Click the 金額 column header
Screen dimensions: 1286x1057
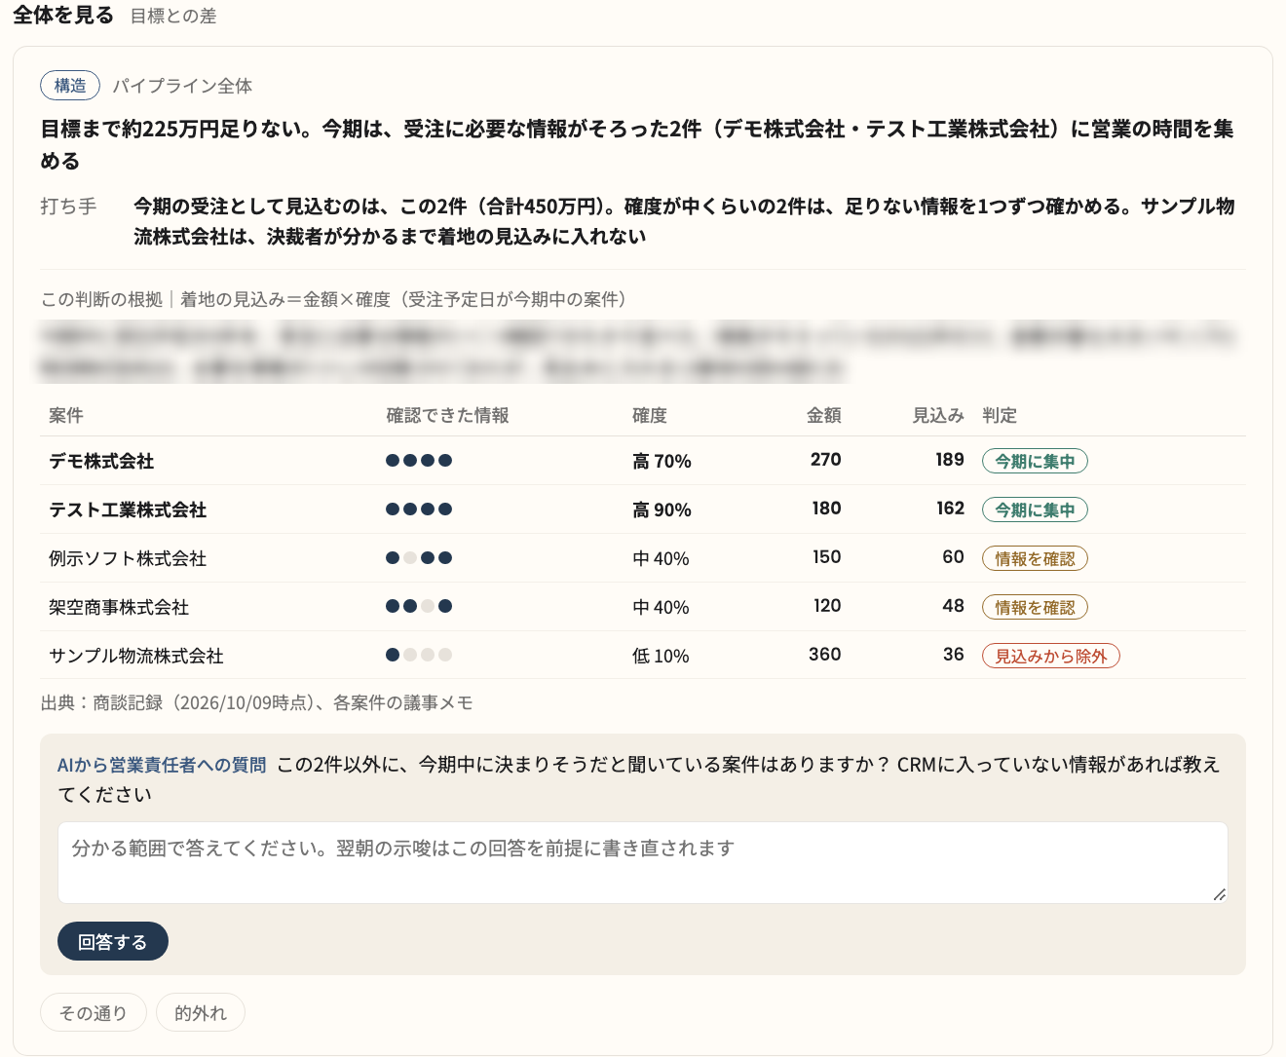(824, 416)
